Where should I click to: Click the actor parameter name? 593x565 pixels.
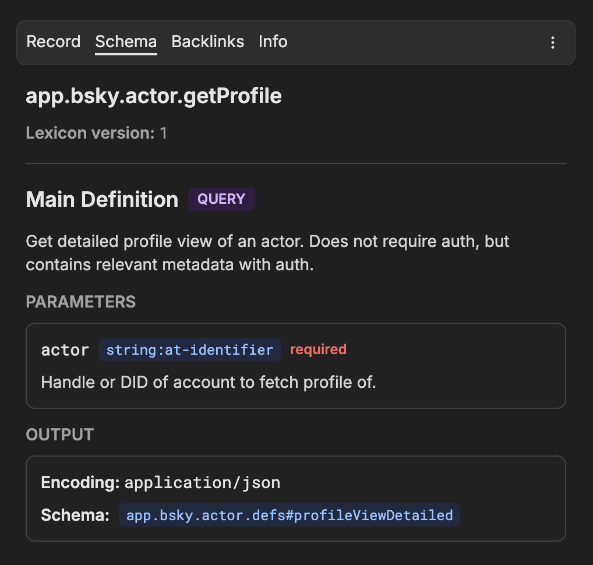[x=65, y=350]
